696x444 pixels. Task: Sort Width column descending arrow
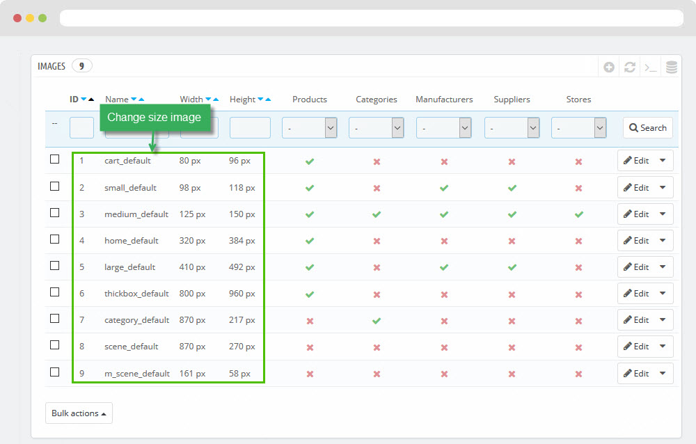(208, 100)
